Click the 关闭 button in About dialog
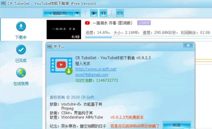 (177, 125)
